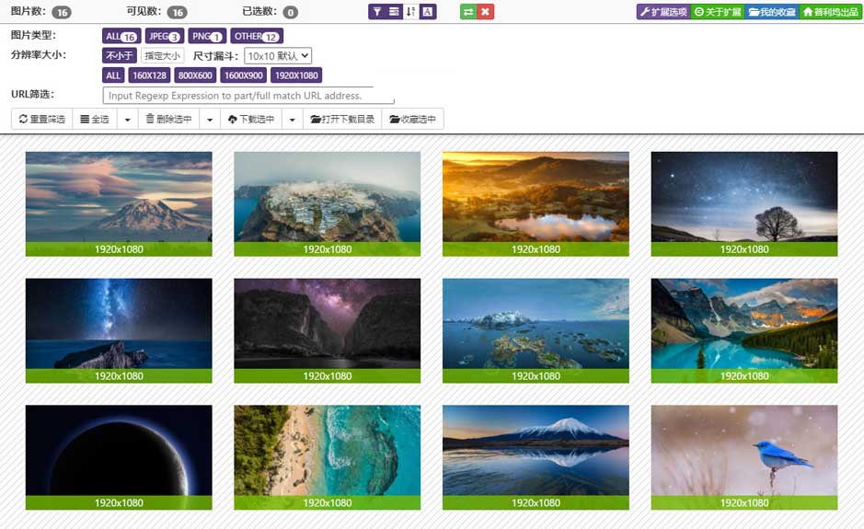The width and height of the screenshot is (864, 529).
Task: Click the letter A icon button
Action: pyautogui.click(x=428, y=12)
